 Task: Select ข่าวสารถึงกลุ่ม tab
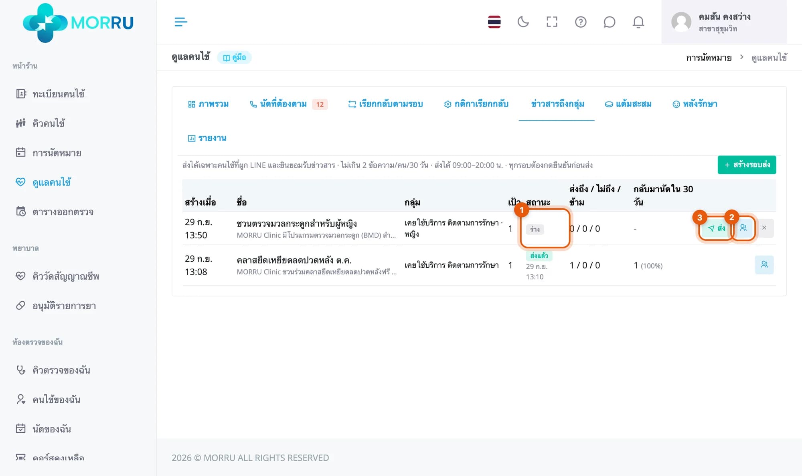557,104
